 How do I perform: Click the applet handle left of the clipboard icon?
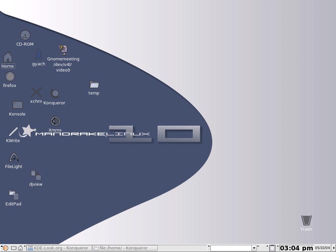tap(267, 248)
